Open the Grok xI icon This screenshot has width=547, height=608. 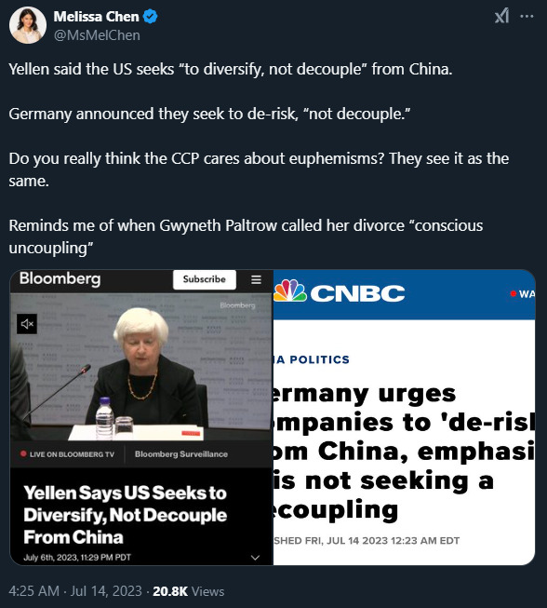click(x=501, y=16)
